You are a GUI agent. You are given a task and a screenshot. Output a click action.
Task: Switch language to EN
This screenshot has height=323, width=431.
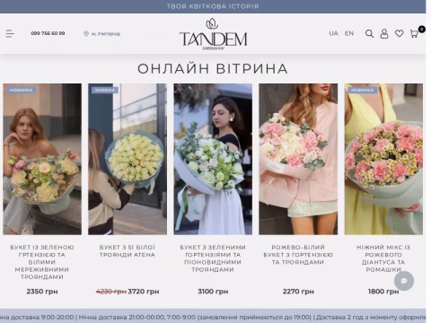[x=349, y=33]
